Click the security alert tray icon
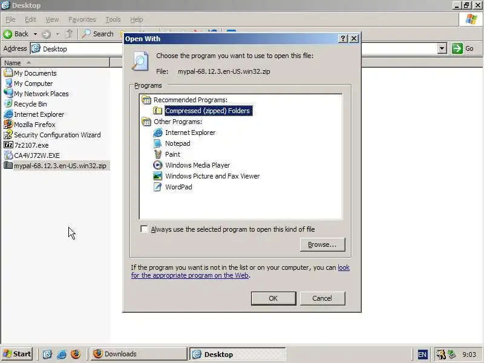 pos(441,354)
